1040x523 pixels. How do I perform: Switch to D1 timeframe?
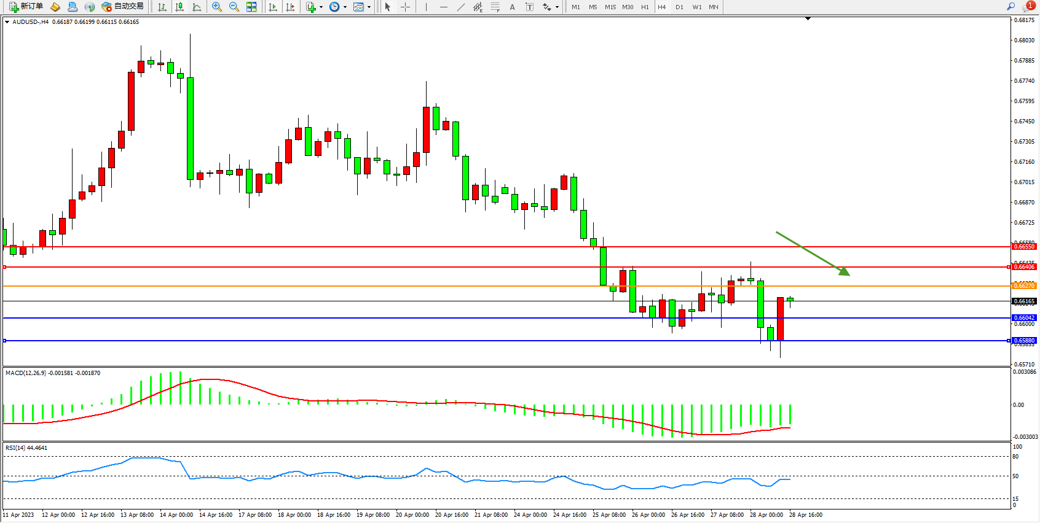tap(679, 7)
